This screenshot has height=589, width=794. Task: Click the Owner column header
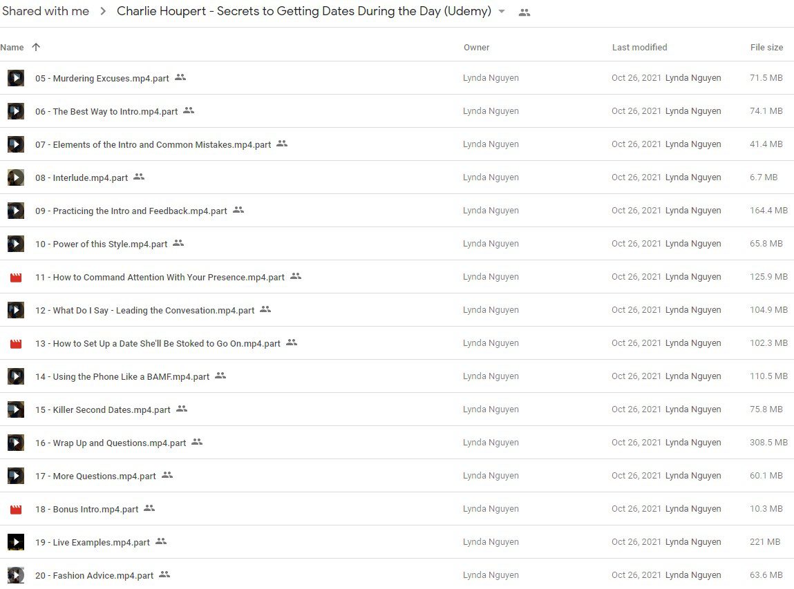point(477,47)
